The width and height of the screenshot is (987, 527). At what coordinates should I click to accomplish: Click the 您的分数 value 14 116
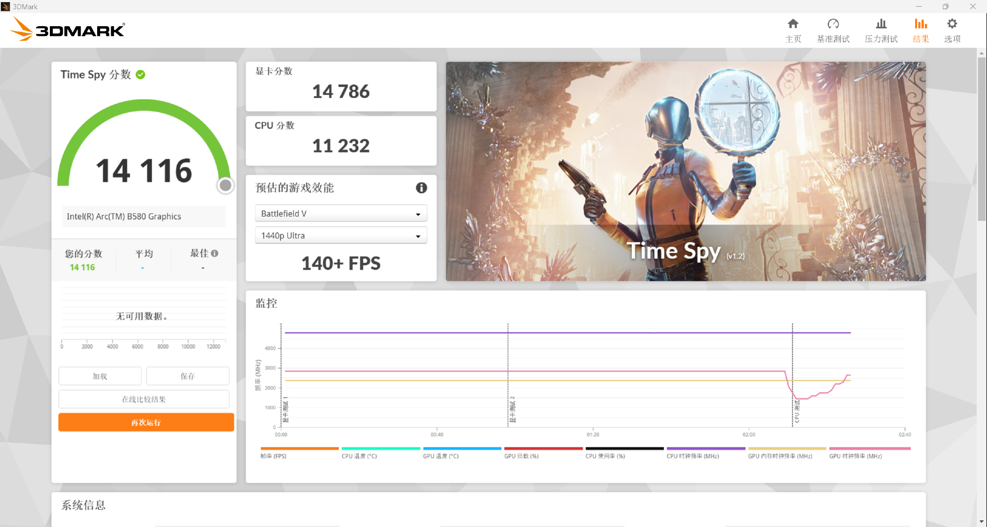tap(82, 267)
